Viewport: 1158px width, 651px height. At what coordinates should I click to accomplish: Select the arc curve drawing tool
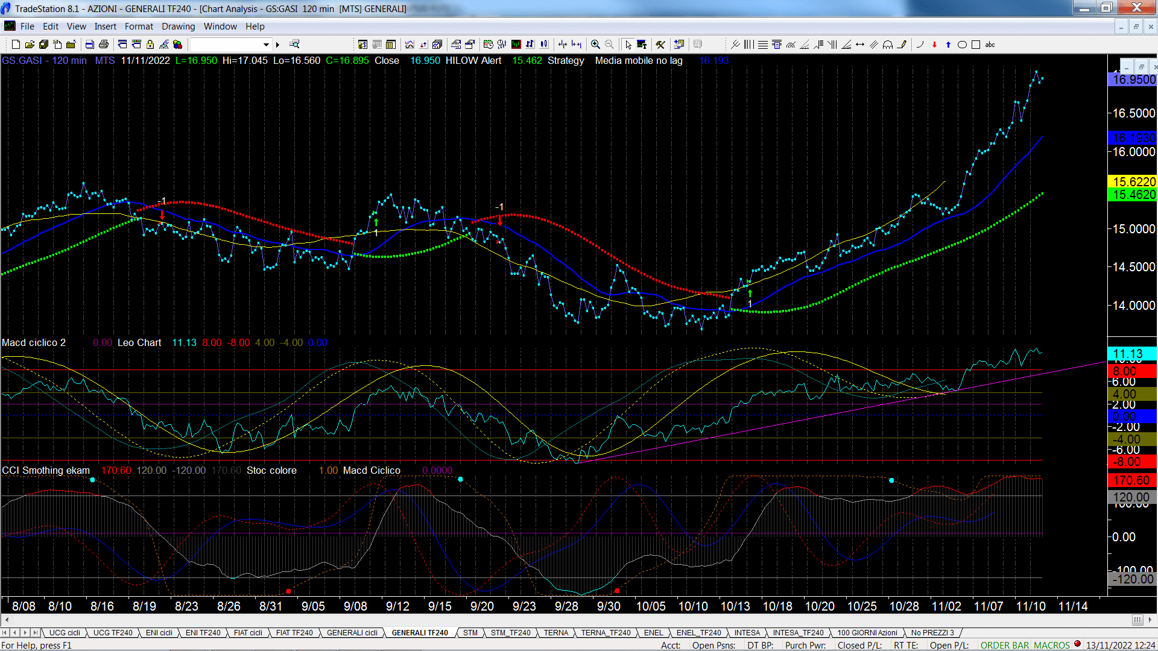pyautogui.click(x=920, y=44)
